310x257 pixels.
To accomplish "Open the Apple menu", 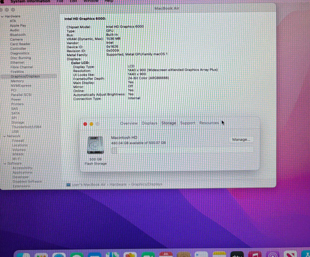I will (2, 1).
